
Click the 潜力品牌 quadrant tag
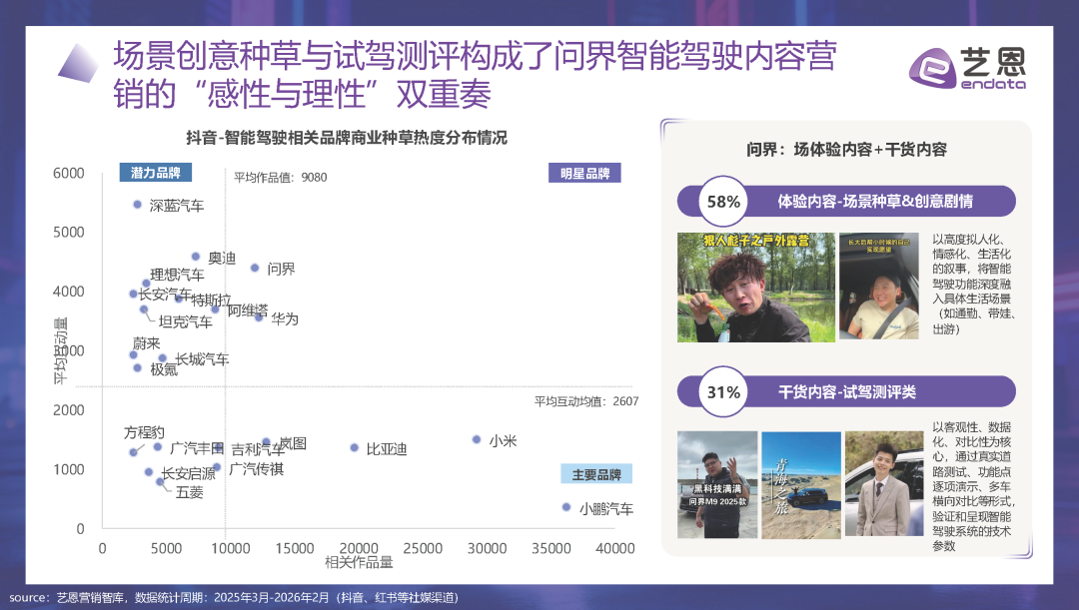(x=156, y=173)
